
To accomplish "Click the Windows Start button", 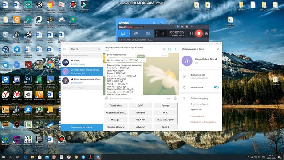I will click(3, 157).
